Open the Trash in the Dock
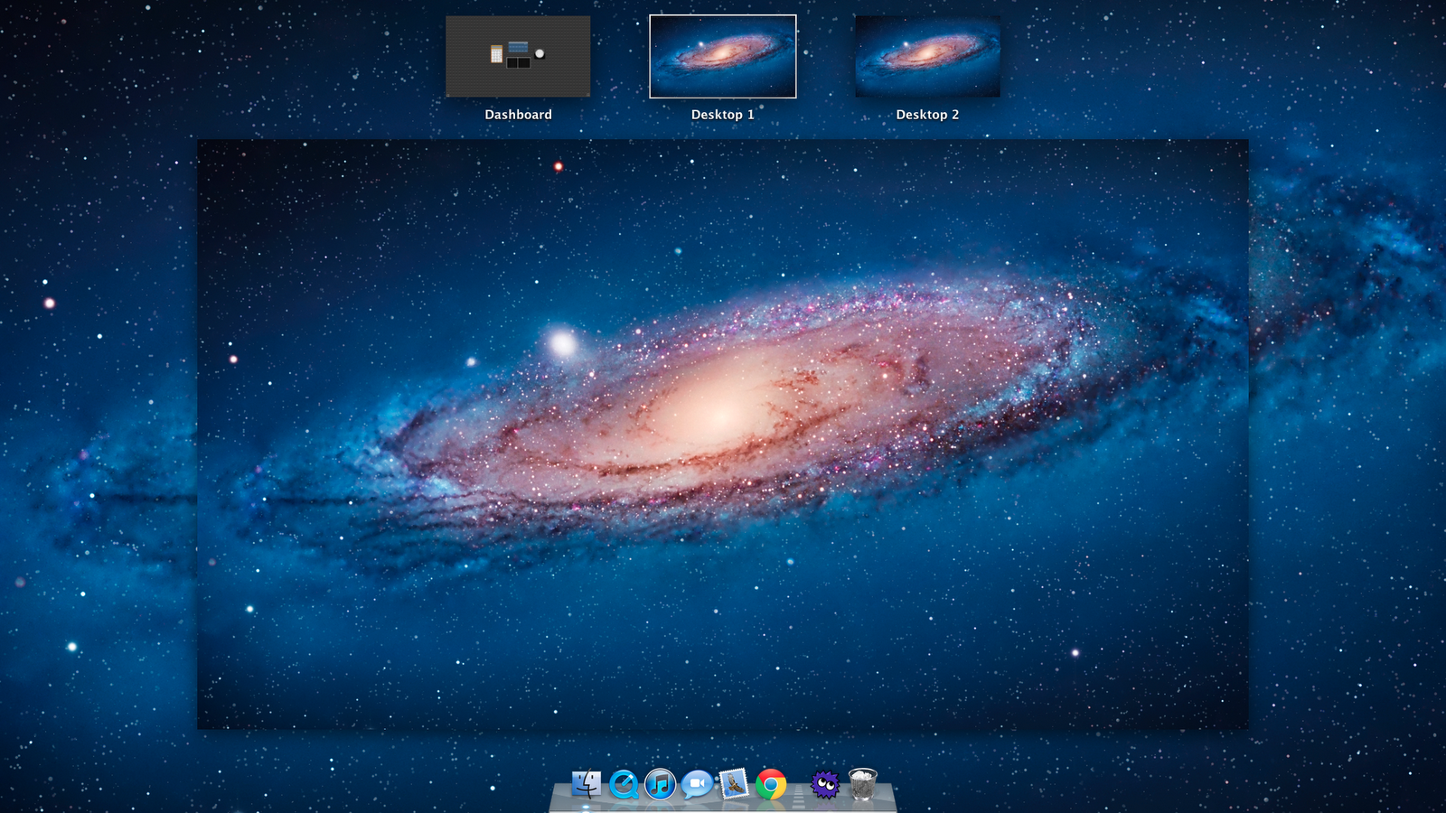Viewport: 1446px width, 813px height. click(x=863, y=784)
